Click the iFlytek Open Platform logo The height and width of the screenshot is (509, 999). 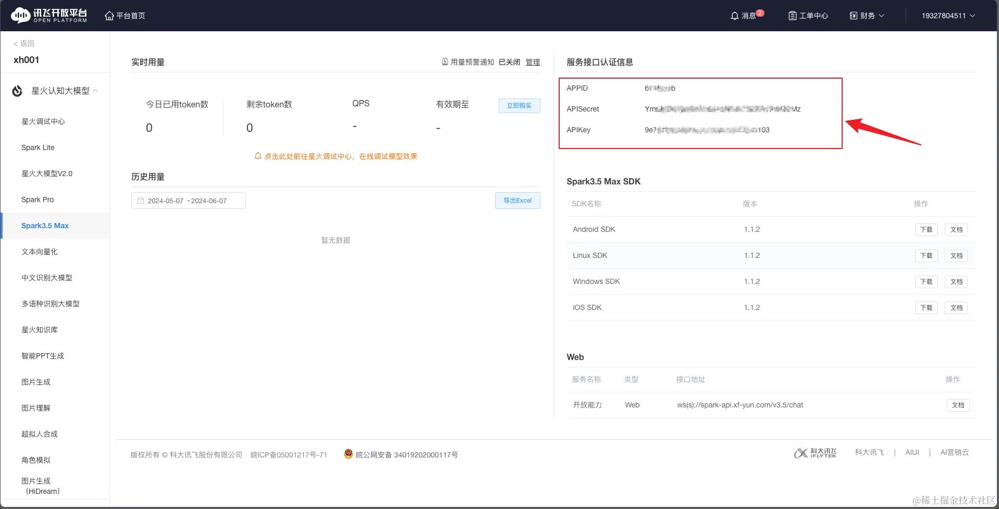click(x=49, y=16)
